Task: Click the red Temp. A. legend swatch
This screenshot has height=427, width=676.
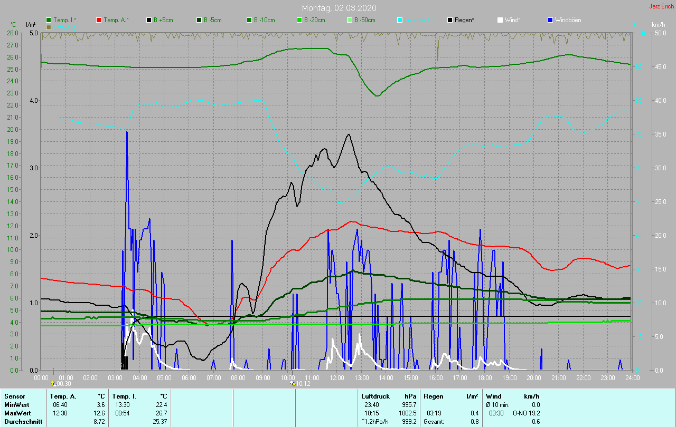Action: (99, 20)
